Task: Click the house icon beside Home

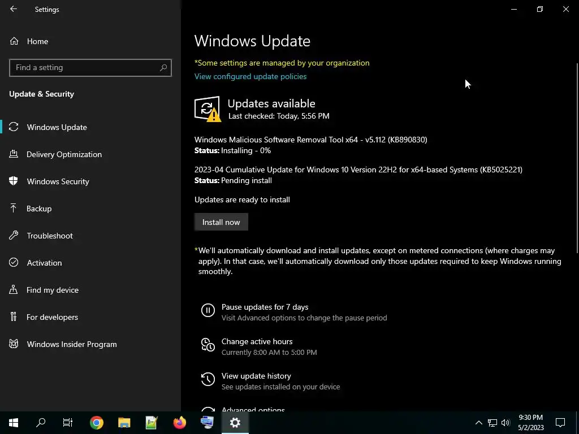Action: coord(14,41)
